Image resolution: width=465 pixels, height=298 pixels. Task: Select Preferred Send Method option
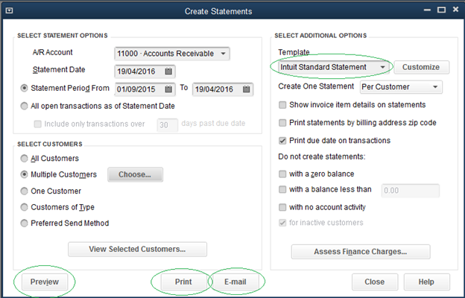click(x=25, y=223)
